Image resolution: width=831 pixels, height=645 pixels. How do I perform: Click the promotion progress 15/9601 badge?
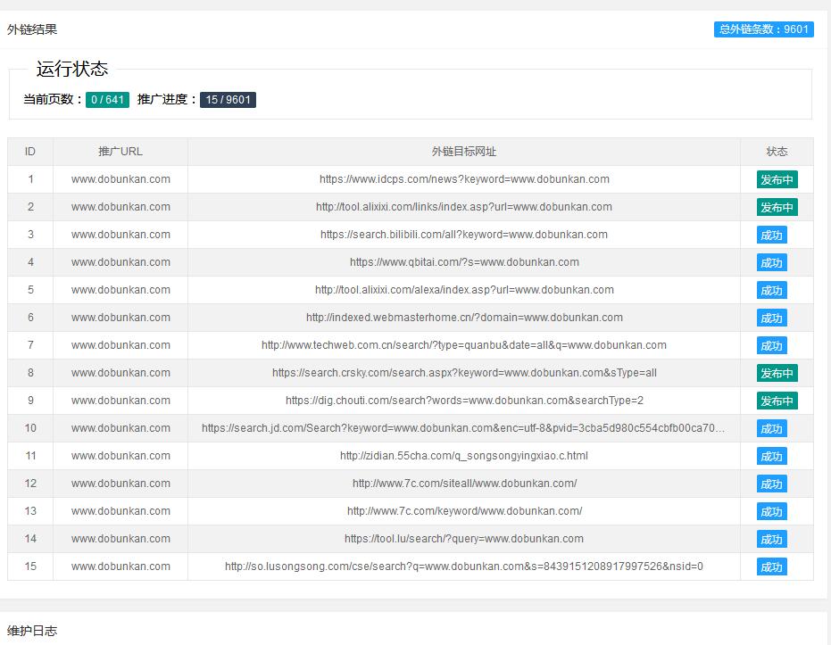[228, 100]
